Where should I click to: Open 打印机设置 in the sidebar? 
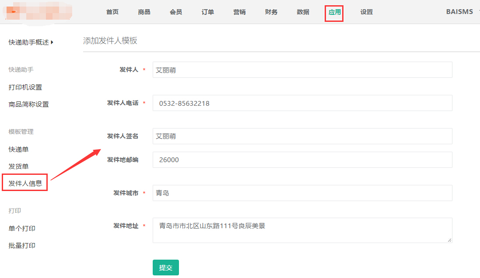point(25,87)
